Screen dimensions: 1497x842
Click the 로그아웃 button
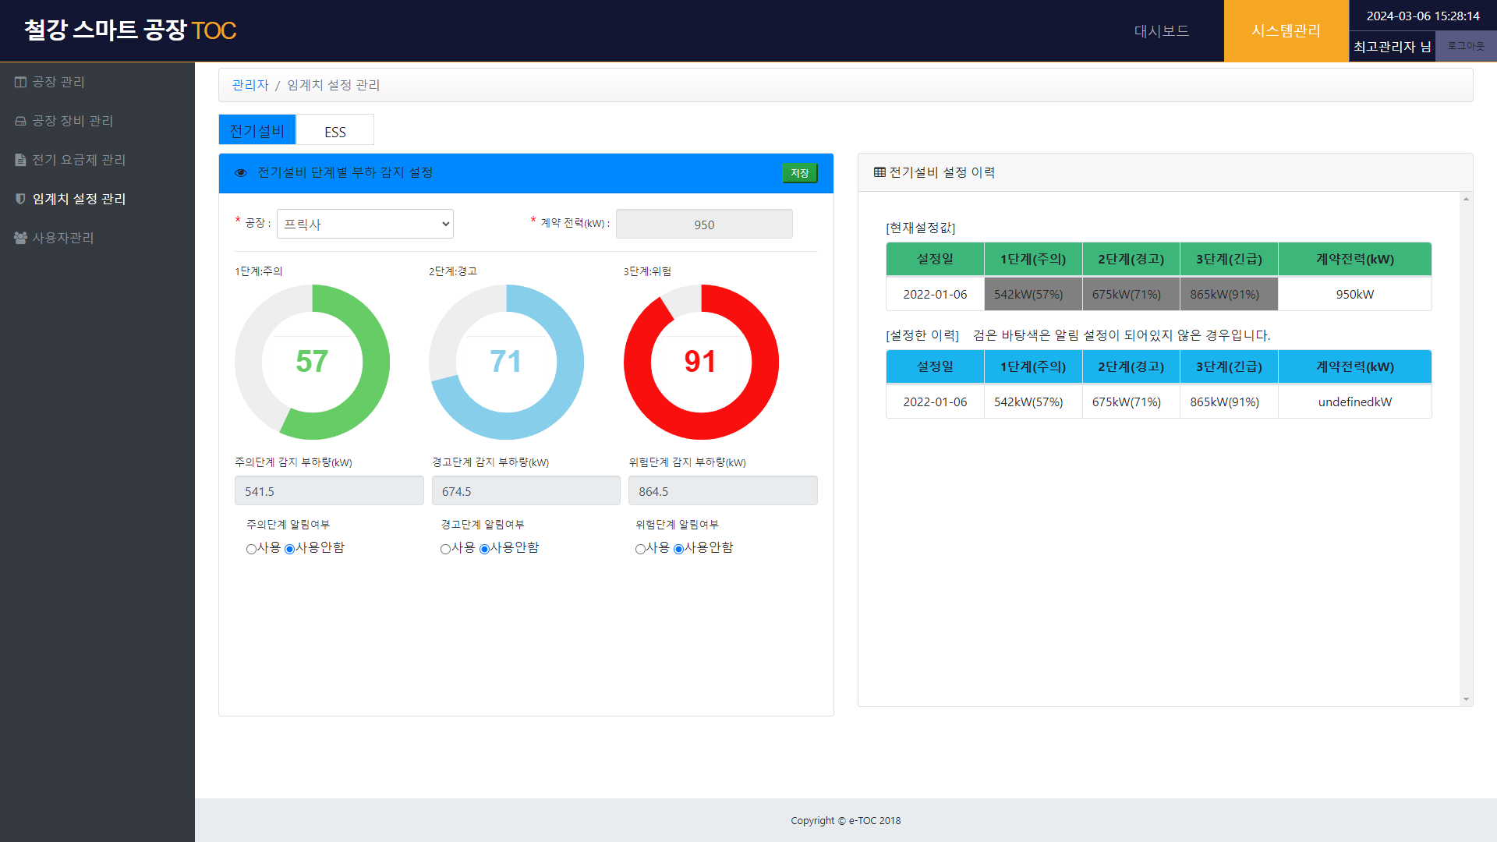1466,46
